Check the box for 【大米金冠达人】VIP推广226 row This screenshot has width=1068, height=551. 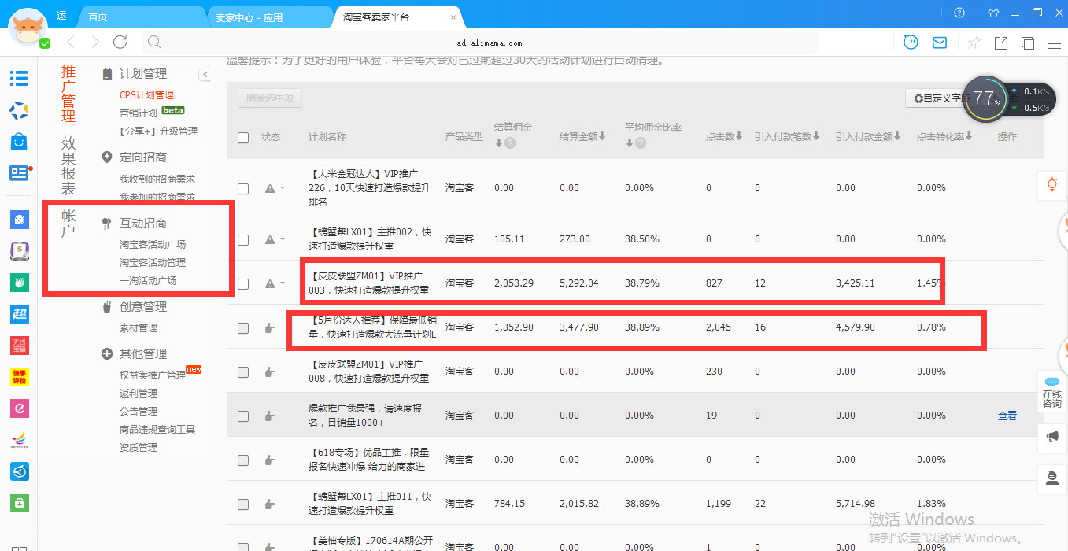(243, 189)
